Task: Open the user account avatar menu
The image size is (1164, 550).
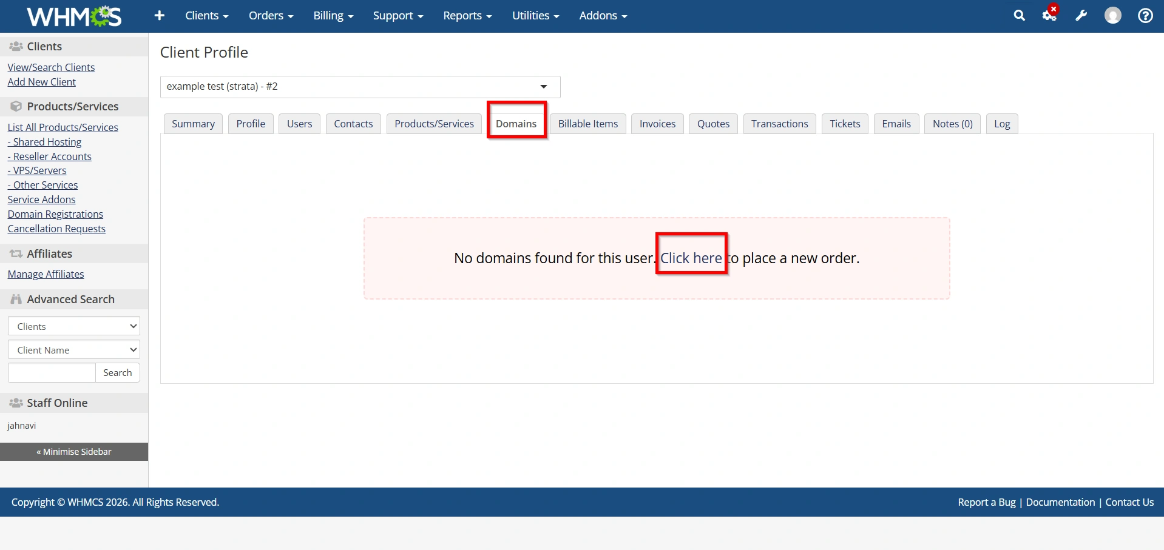Action: tap(1113, 16)
